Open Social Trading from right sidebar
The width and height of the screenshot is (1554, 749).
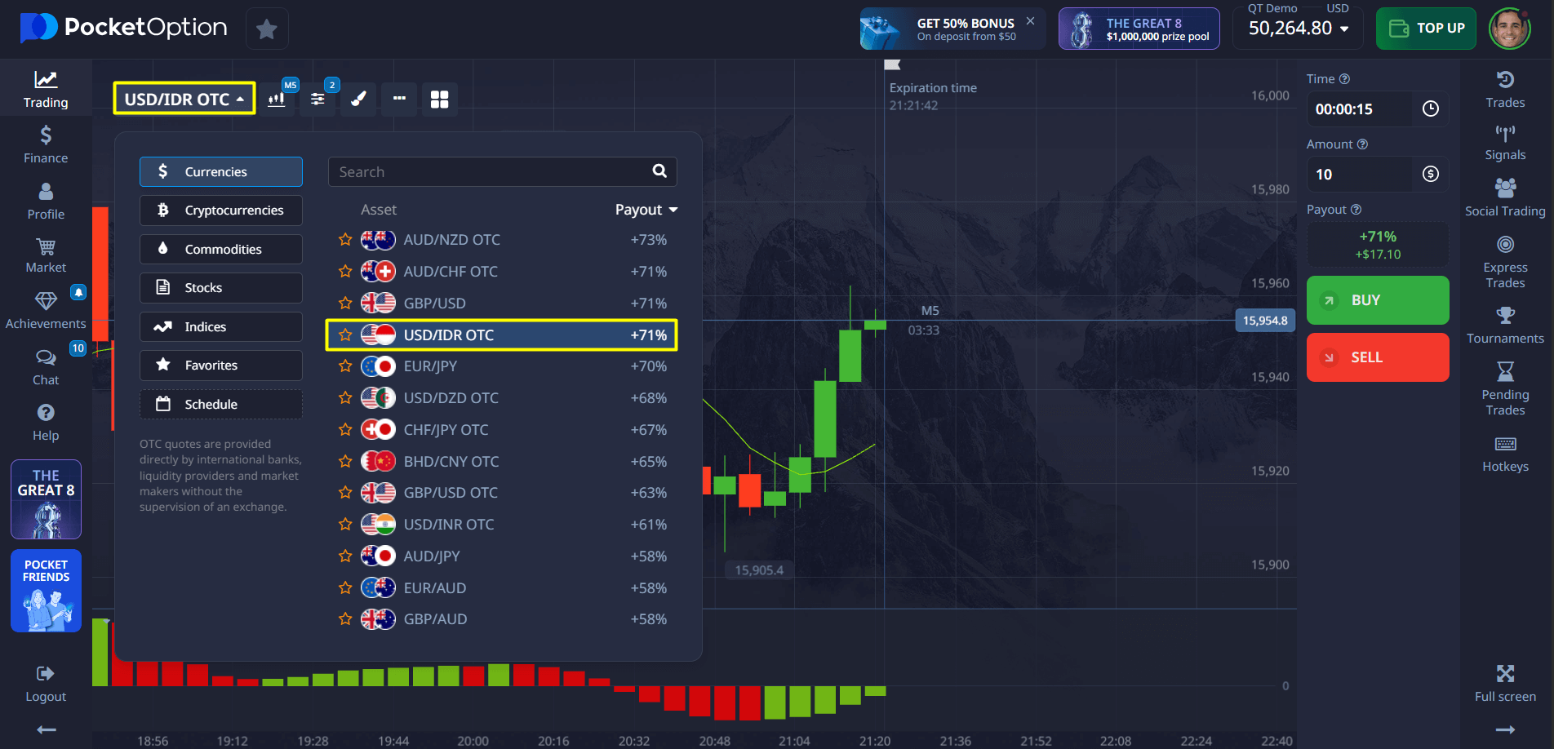pos(1504,198)
